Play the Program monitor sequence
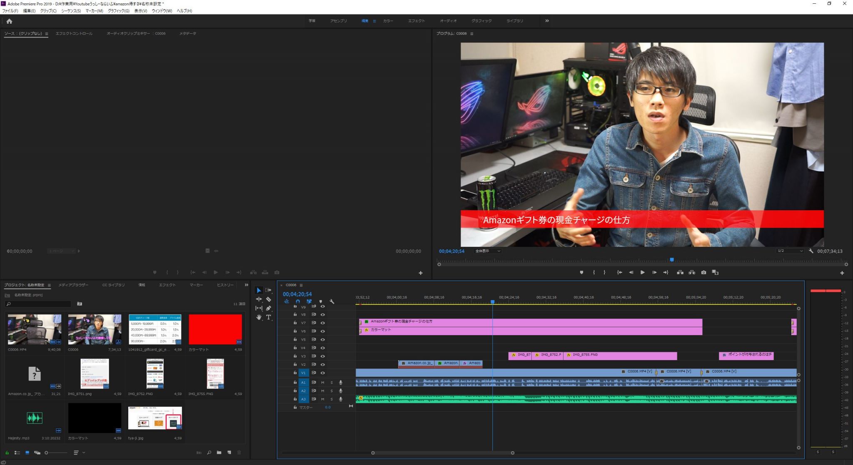 tap(642, 272)
